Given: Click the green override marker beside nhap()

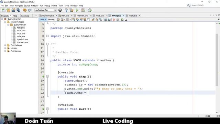Looking at the screenshot, I should [43, 76].
